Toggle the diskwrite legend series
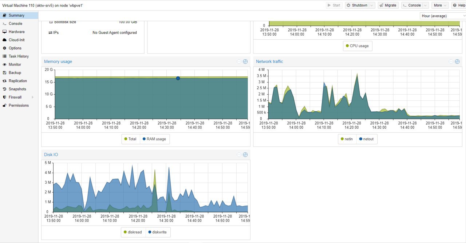Image resolution: width=466 pixels, height=243 pixels. pos(158,232)
